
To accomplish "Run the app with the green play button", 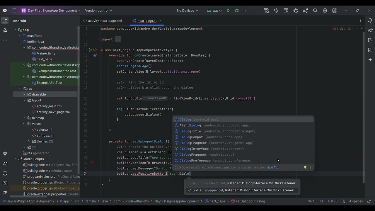I will (x=229, y=11).
